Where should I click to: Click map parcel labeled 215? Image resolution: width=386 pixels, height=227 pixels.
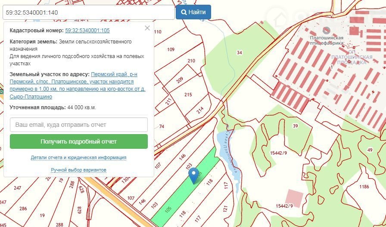pos(188,95)
